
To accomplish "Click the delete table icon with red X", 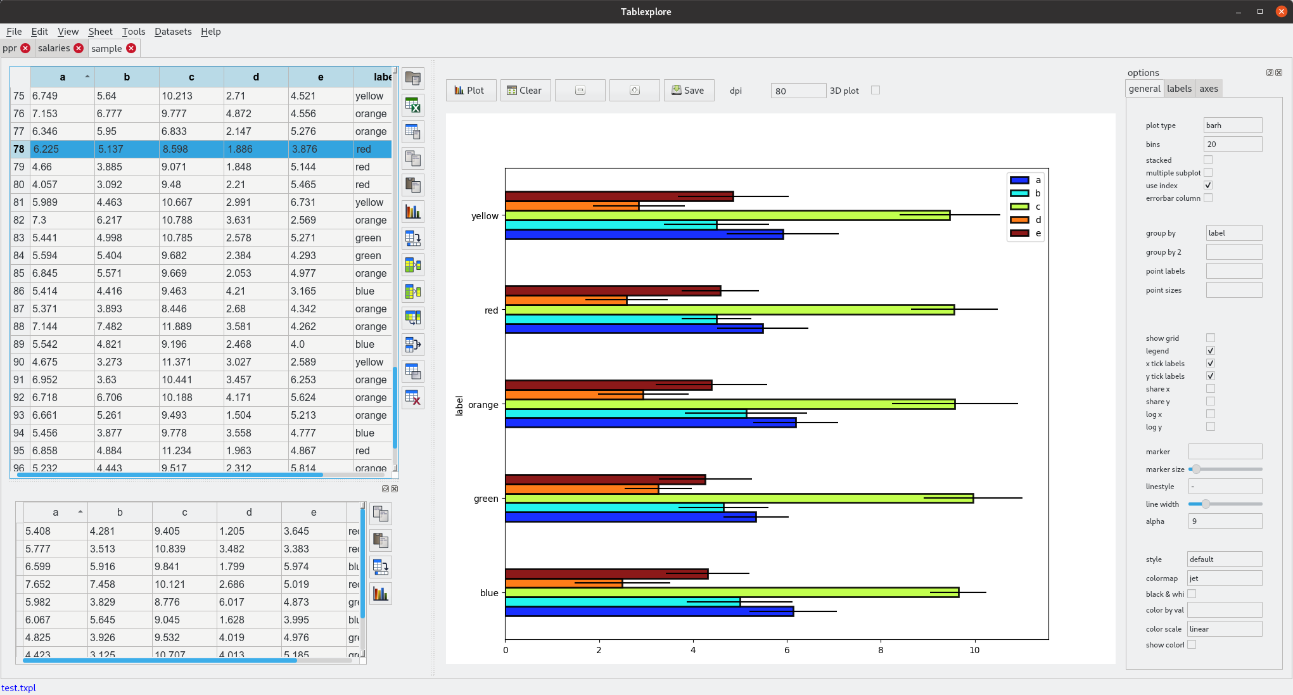I will tap(413, 398).
